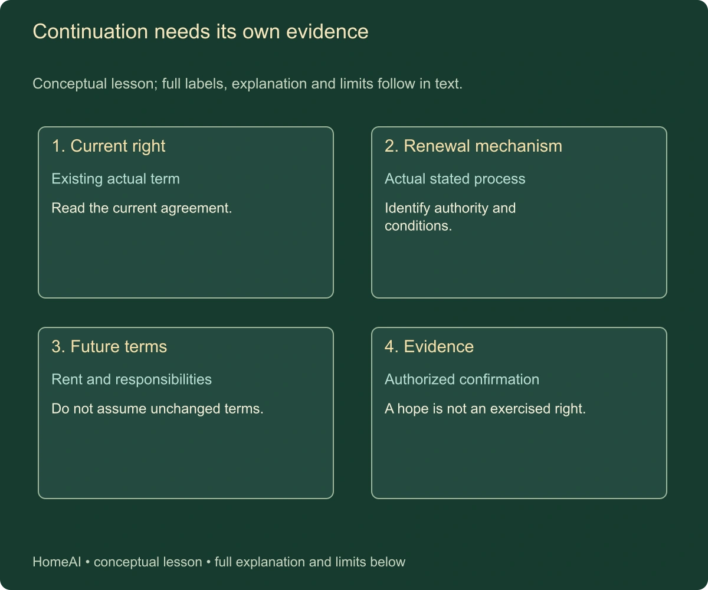The width and height of the screenshot is (708, 590).
Task: Click 'Read the current agreement.'
Action: point(142,208)
